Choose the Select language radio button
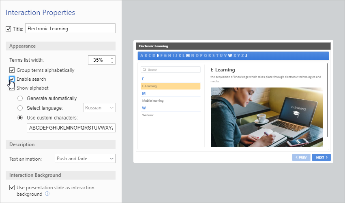345x203 pixels. (x=20, y=108)
